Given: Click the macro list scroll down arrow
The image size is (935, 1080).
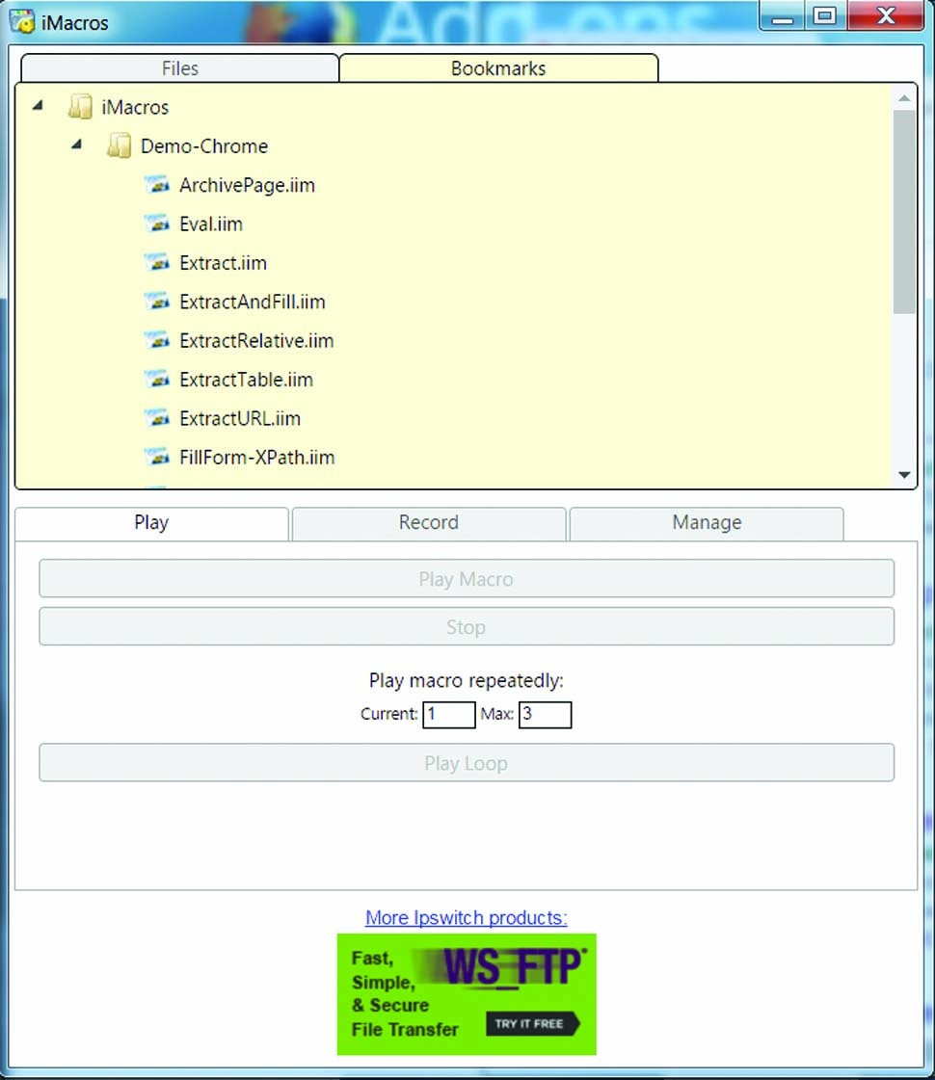Looking at the screenshot, I should 904,475.
